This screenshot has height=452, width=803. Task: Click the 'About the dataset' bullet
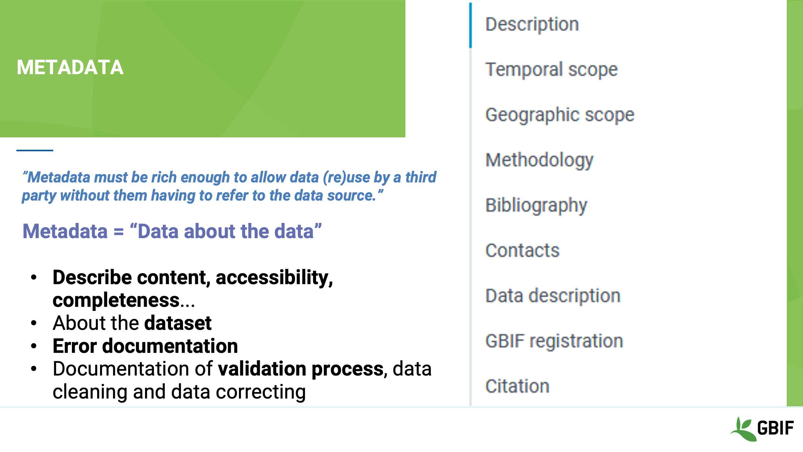[x=132, y=323]
